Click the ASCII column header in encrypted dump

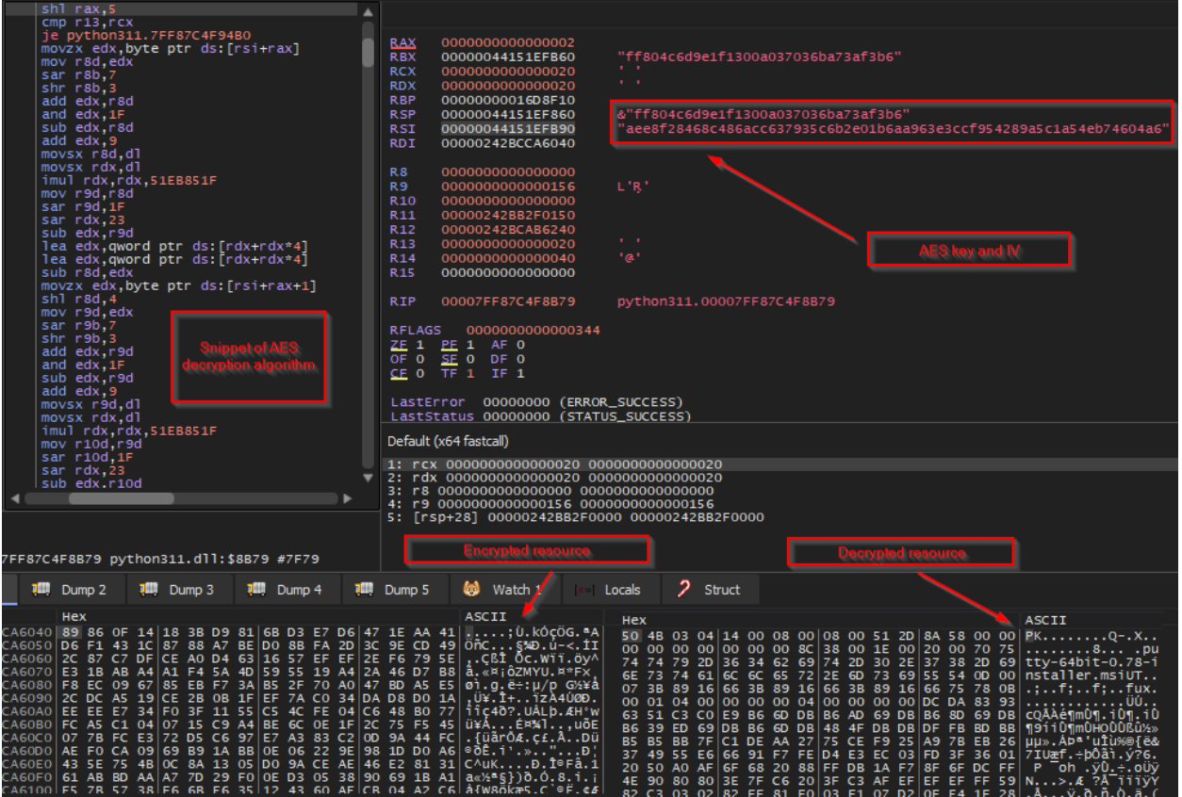(x=482, y=617)
